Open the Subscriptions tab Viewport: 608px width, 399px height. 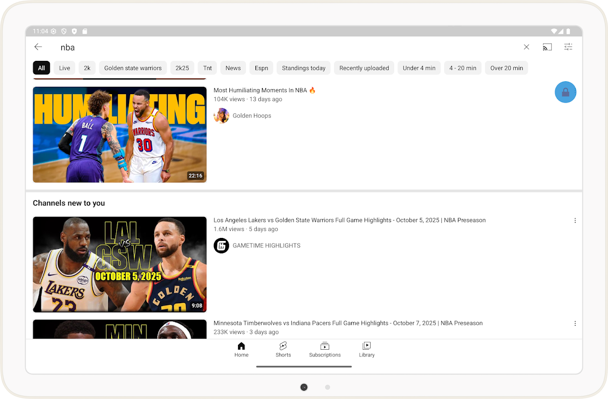click(325, 350)
